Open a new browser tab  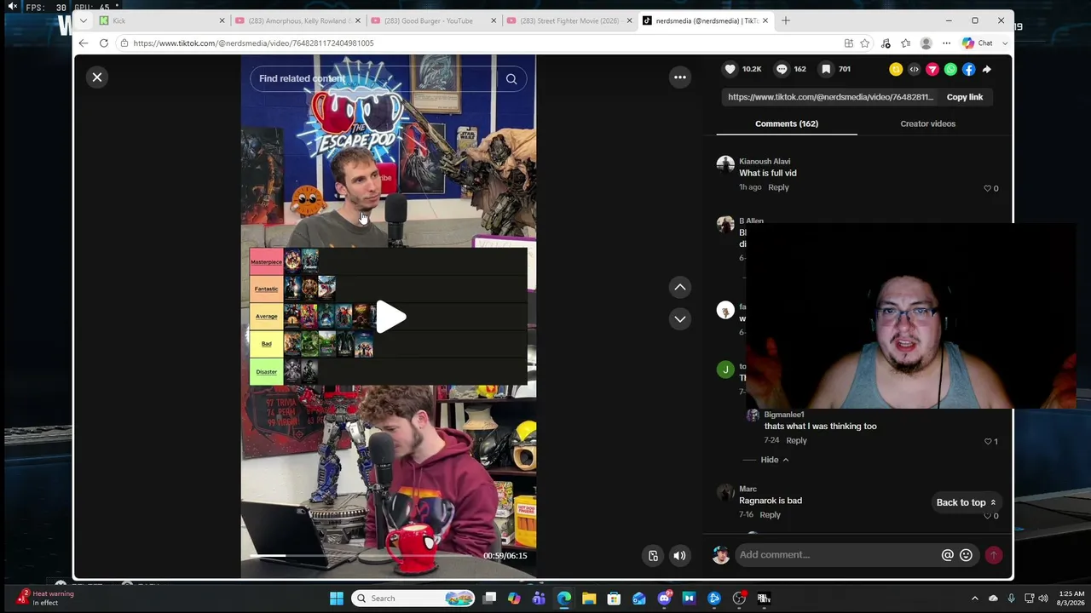point(786,20)
